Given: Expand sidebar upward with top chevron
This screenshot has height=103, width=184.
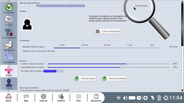Looking at the screenshot, I should point(8,1).
